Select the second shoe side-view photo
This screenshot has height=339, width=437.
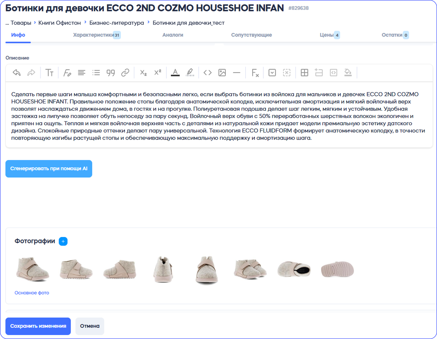pos(76,270)
